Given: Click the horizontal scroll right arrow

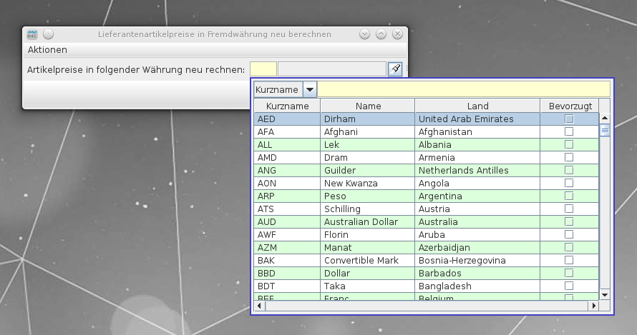Looking at the screenshot, I should (x=593, y=306).
